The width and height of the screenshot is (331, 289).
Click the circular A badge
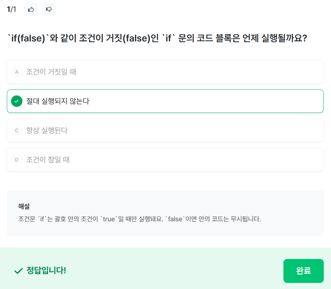[x=17, y=72]
